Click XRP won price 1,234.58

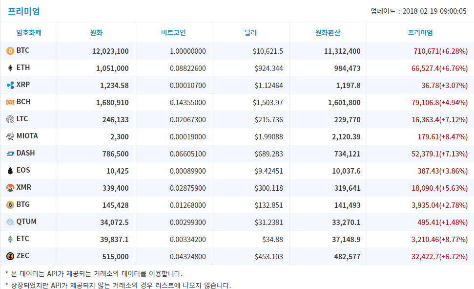[114, 86]
